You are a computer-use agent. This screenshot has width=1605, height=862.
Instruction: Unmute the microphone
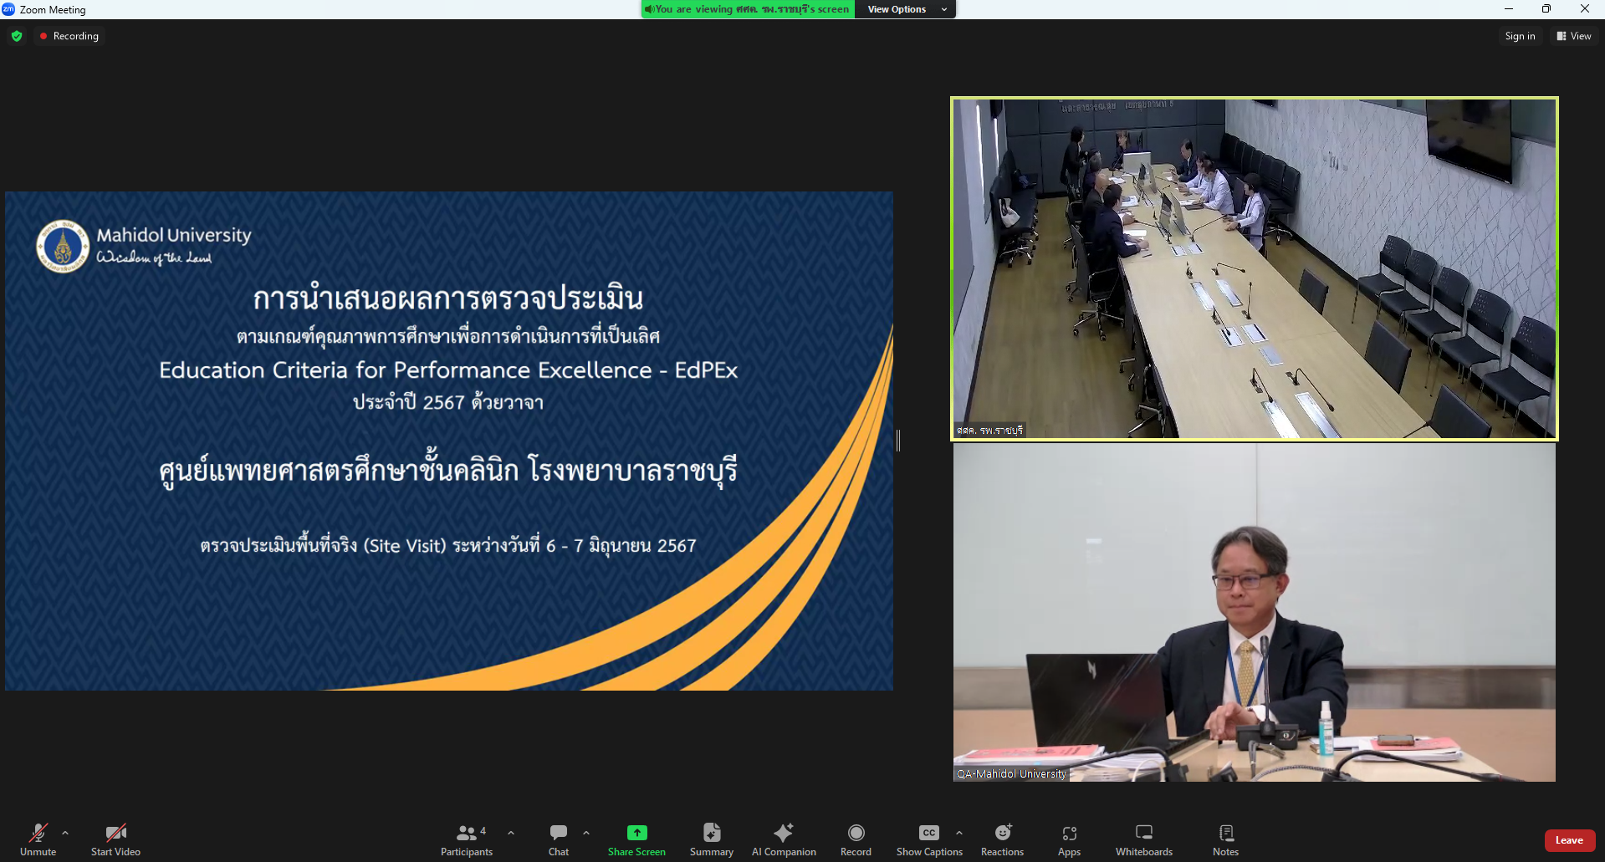(x=38, y=839)
